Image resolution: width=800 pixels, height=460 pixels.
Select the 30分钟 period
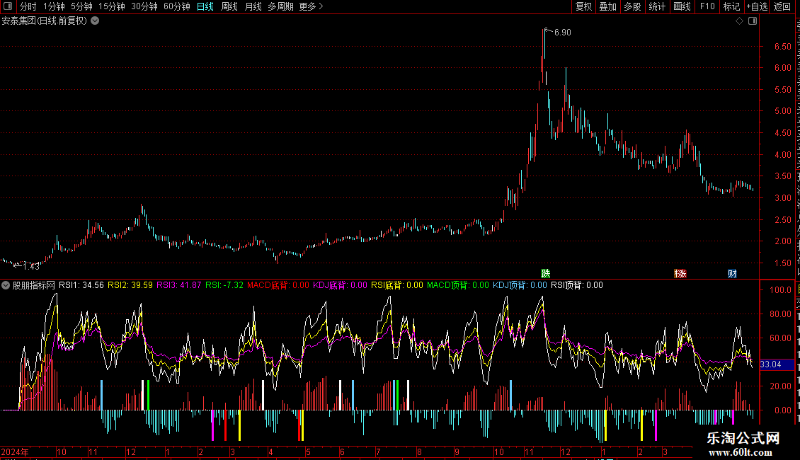(x=144, y=6)
